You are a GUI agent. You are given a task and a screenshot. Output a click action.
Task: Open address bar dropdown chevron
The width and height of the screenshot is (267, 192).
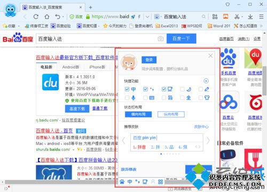point(147,17)
